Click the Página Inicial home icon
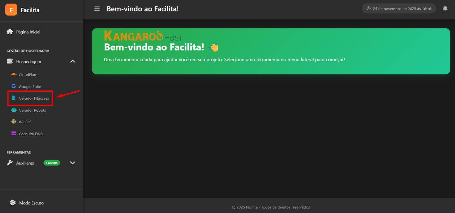Viewport: 455px width, 213px height. [x=10, y=32]
